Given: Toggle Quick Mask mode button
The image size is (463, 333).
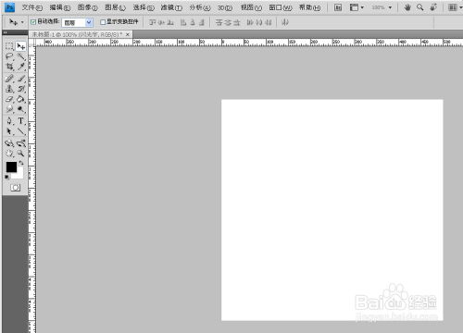Looking at the screenshot, I should coord(15,188).
